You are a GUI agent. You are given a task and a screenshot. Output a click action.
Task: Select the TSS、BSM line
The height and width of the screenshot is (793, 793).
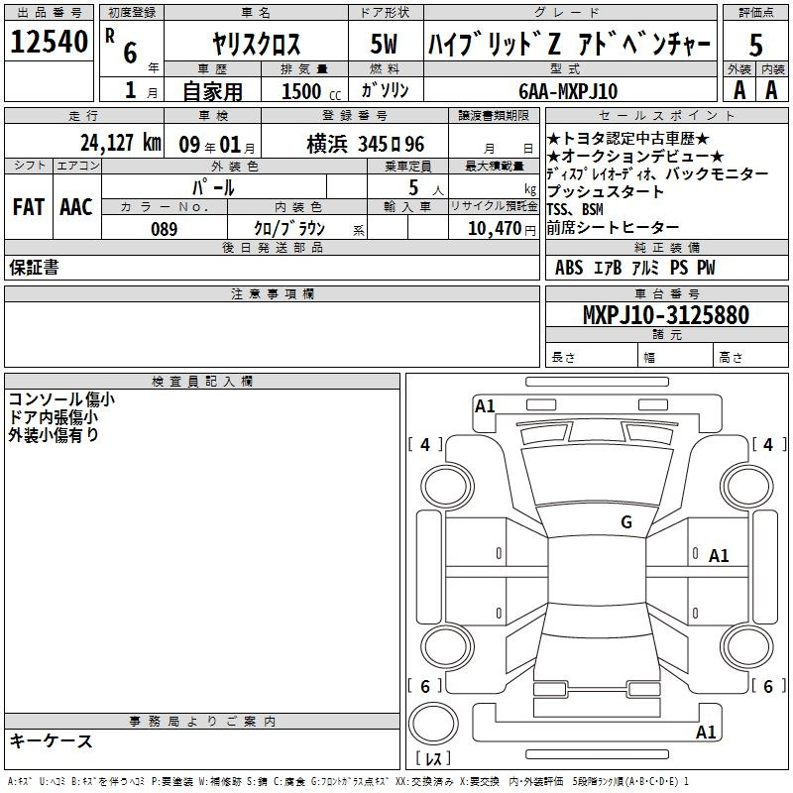coord(575,209)
